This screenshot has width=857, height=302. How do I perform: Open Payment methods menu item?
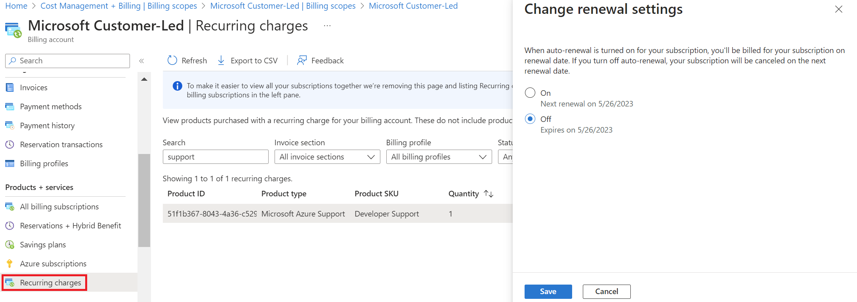coord(51,106)
